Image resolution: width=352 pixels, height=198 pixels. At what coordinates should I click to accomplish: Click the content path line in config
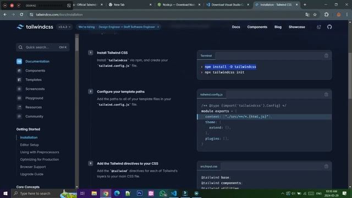click(264, 117)
